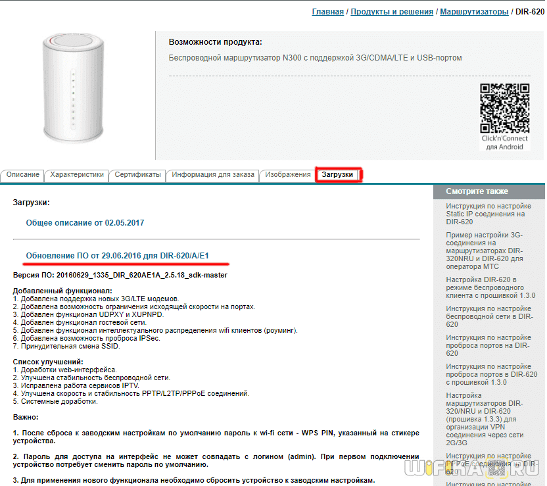547x486 pixels.
Task: Open the беспроводной сети в DIR-620 instruction link
Action: (x=489, y=316)
